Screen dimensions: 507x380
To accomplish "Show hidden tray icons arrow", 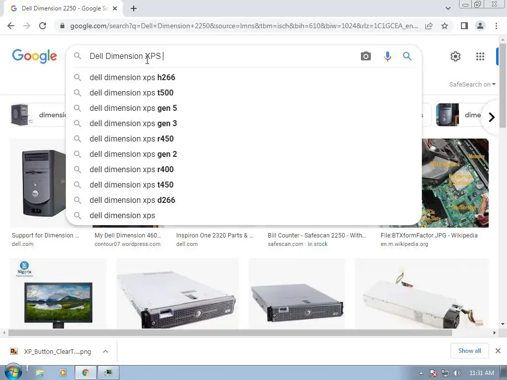I will pos(421,373).
